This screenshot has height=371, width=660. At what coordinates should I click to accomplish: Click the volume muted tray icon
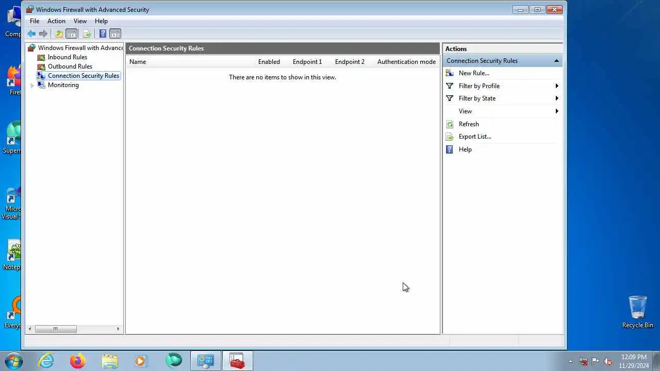coord(608,361)
